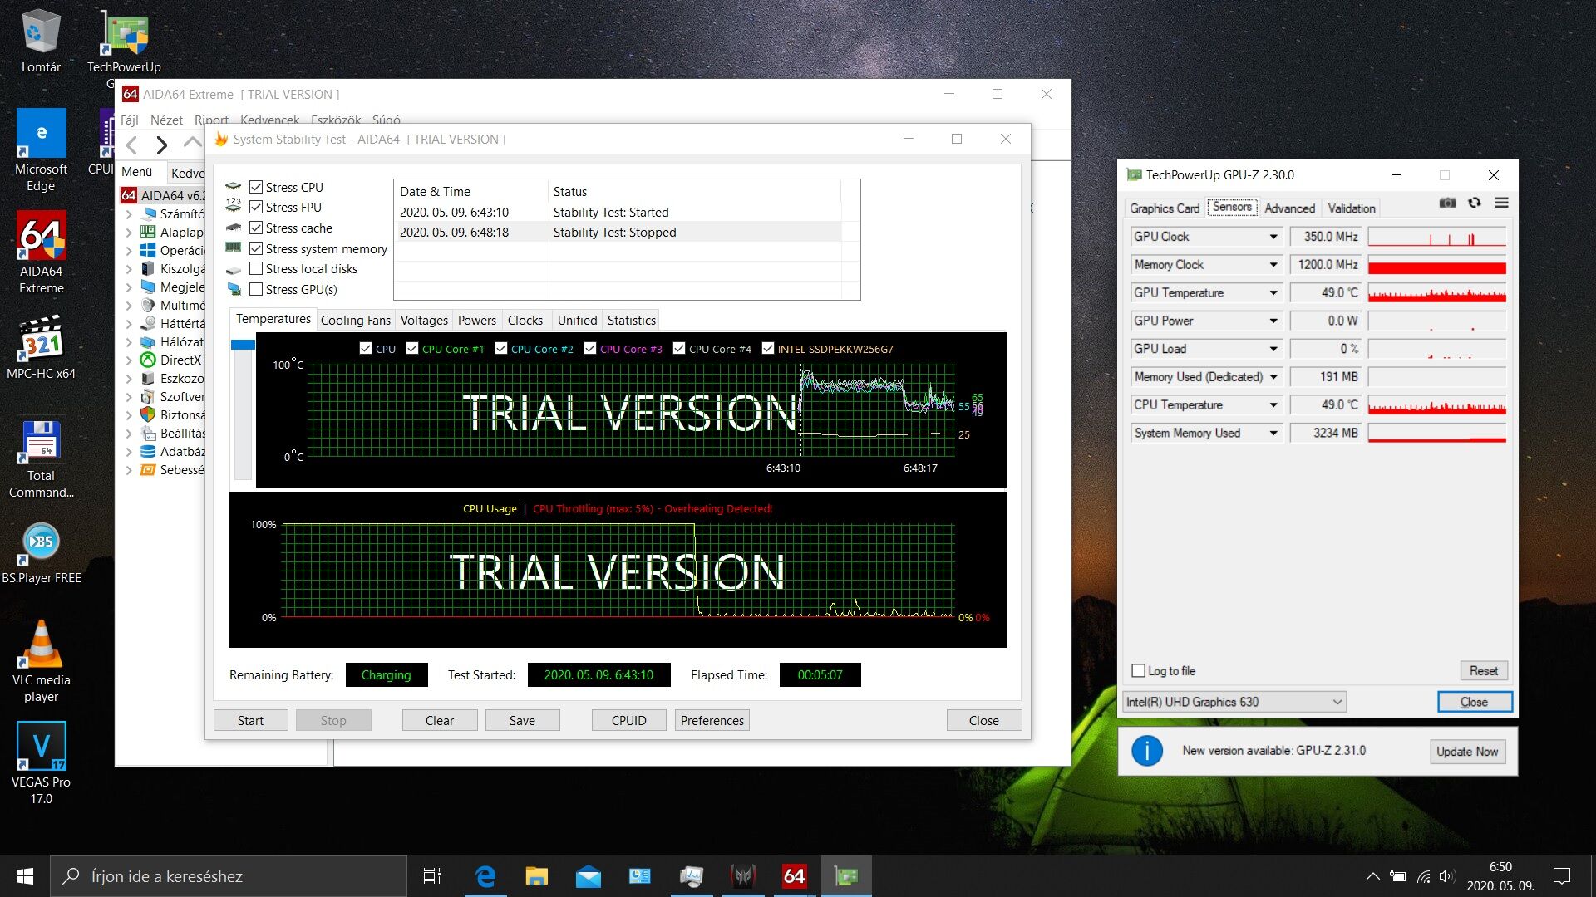Click Save button in stability test
Image resolution: width=1596 pixels, height=897 pixels.
(x=522, y=720)
